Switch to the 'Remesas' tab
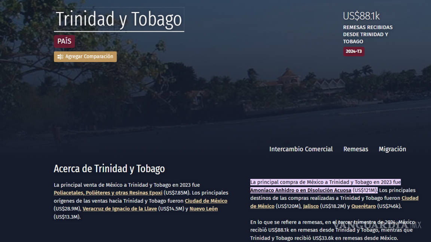431x242 pixels. tap(355, 149)
